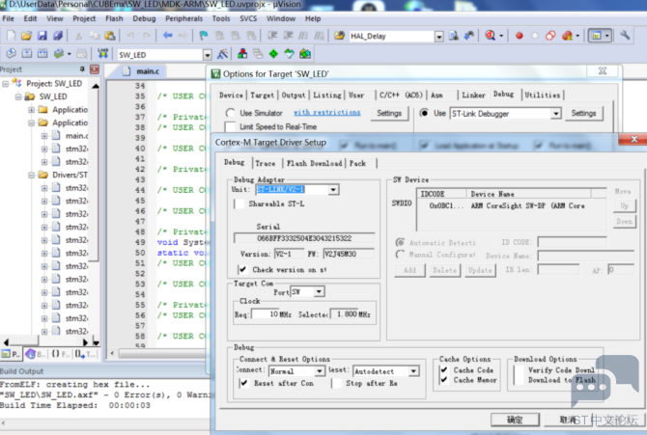Click the Build target icon
The image size is (647, 435).
(x=27, y=54)
